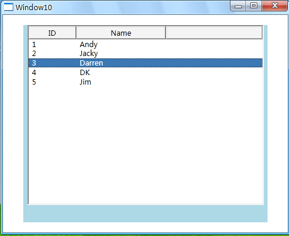The image size is (289, 236).
Task: Select the row with name Jacky
Action: pyautogui.click(x=146, y=53)
